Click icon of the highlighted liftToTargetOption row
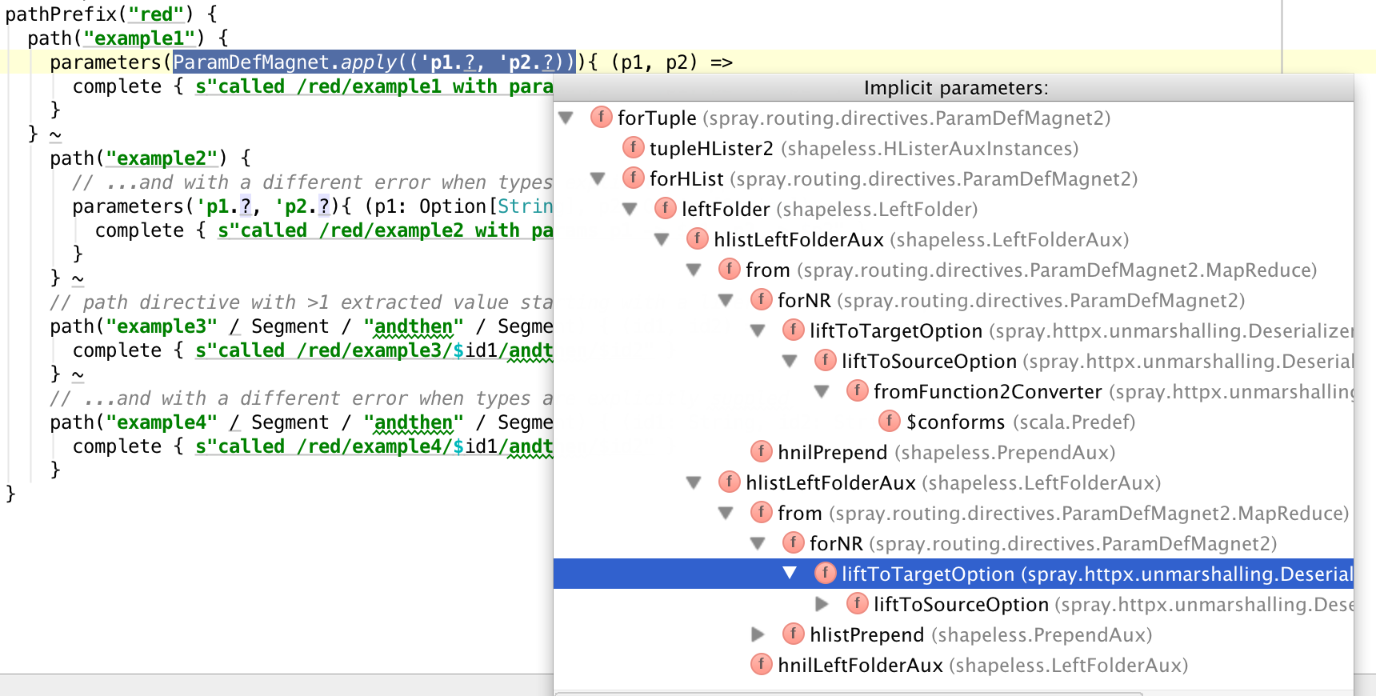This screenshot has width=1376, height=696. (x=826, y=573)
